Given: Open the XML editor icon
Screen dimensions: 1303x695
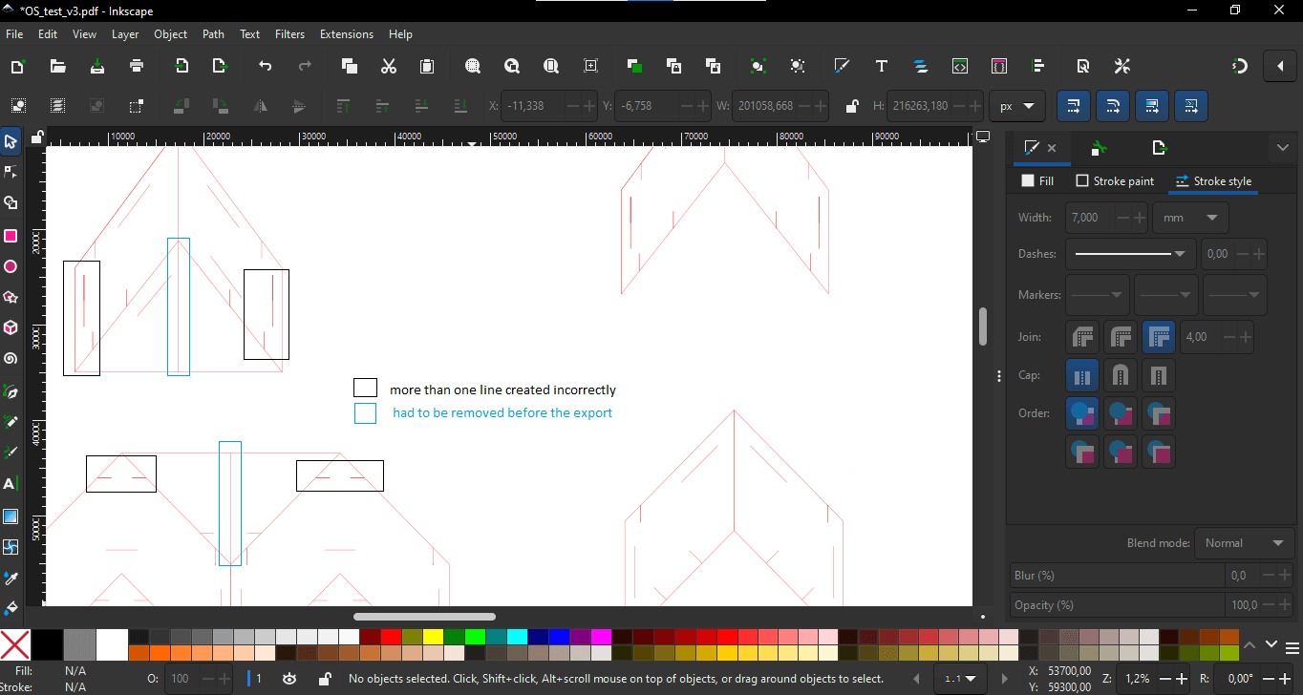Looking at the screenshot, I should pyautogui.click(x=960, y=66).
